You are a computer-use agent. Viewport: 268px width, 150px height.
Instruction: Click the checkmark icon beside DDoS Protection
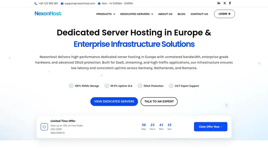coord(140,86)
